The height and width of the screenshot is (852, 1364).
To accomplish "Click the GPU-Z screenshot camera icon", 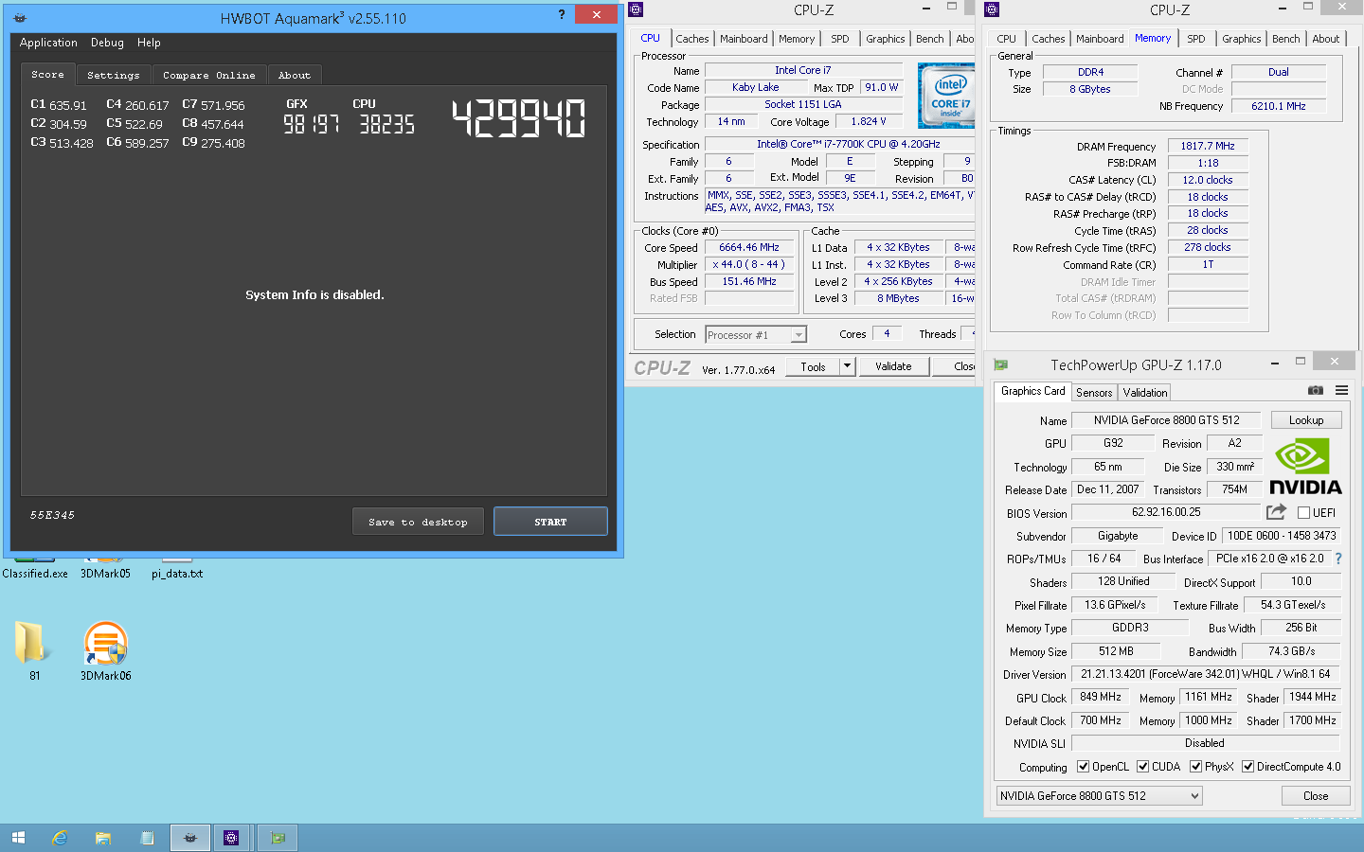I will (x=1316, y=390).
